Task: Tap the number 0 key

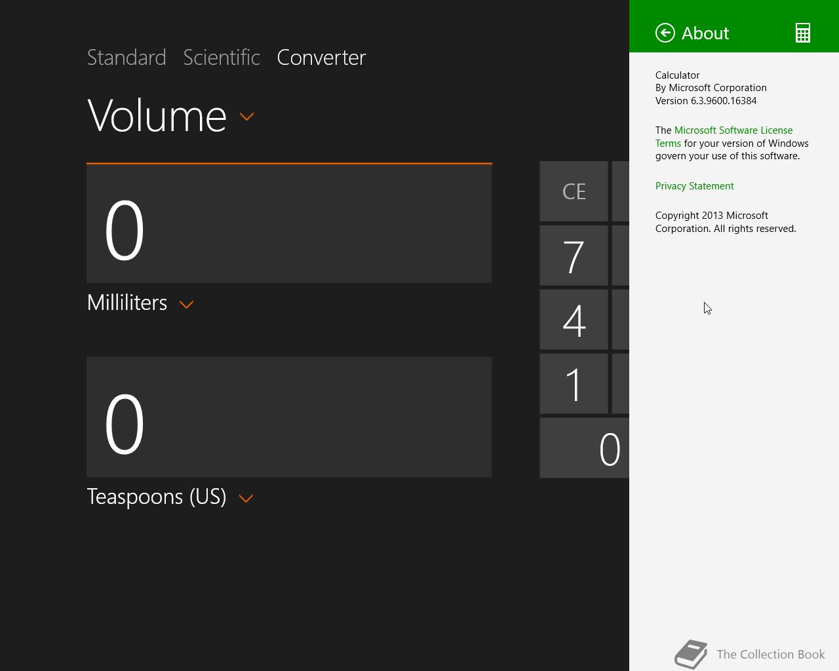Action: point(585,448)
